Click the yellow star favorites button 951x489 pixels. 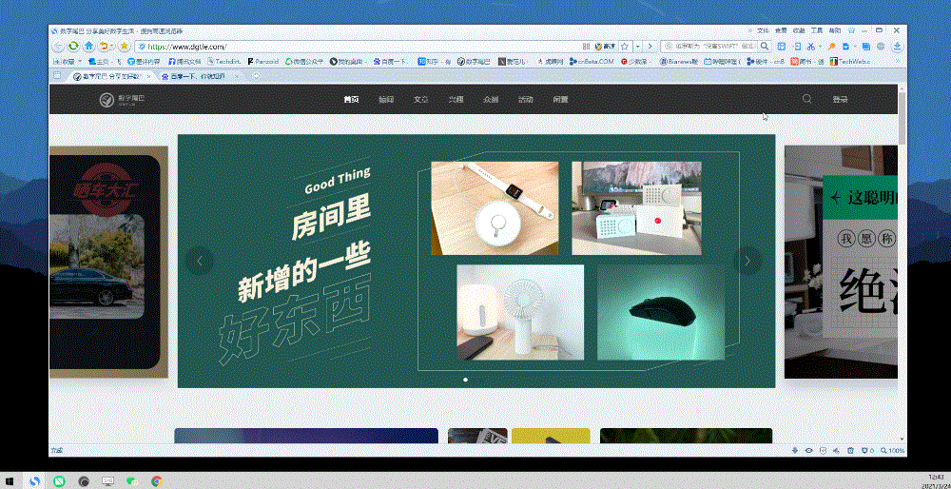click(125, 46)
